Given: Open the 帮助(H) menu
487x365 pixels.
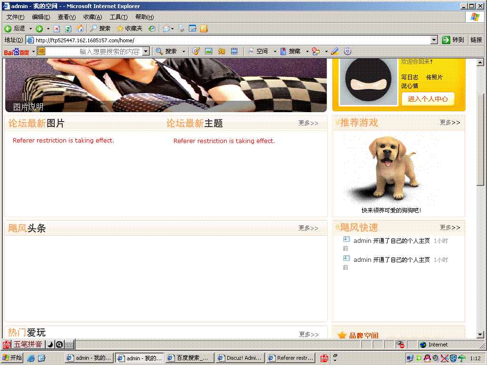Looking at the screenshot, I should click(145, 17).
